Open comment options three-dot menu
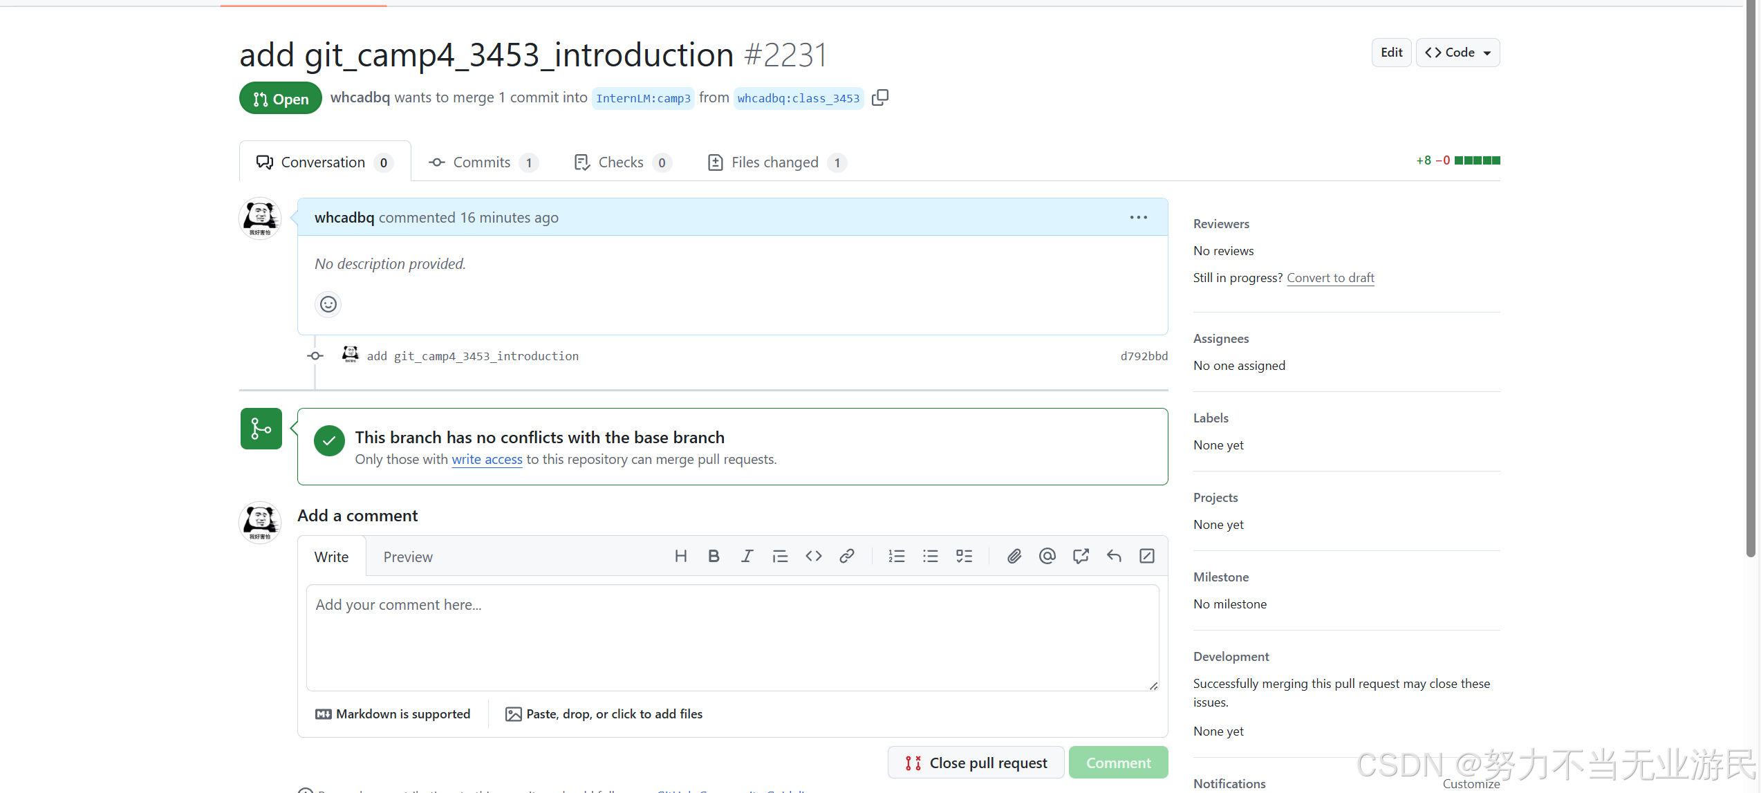 coord(1138,217)
